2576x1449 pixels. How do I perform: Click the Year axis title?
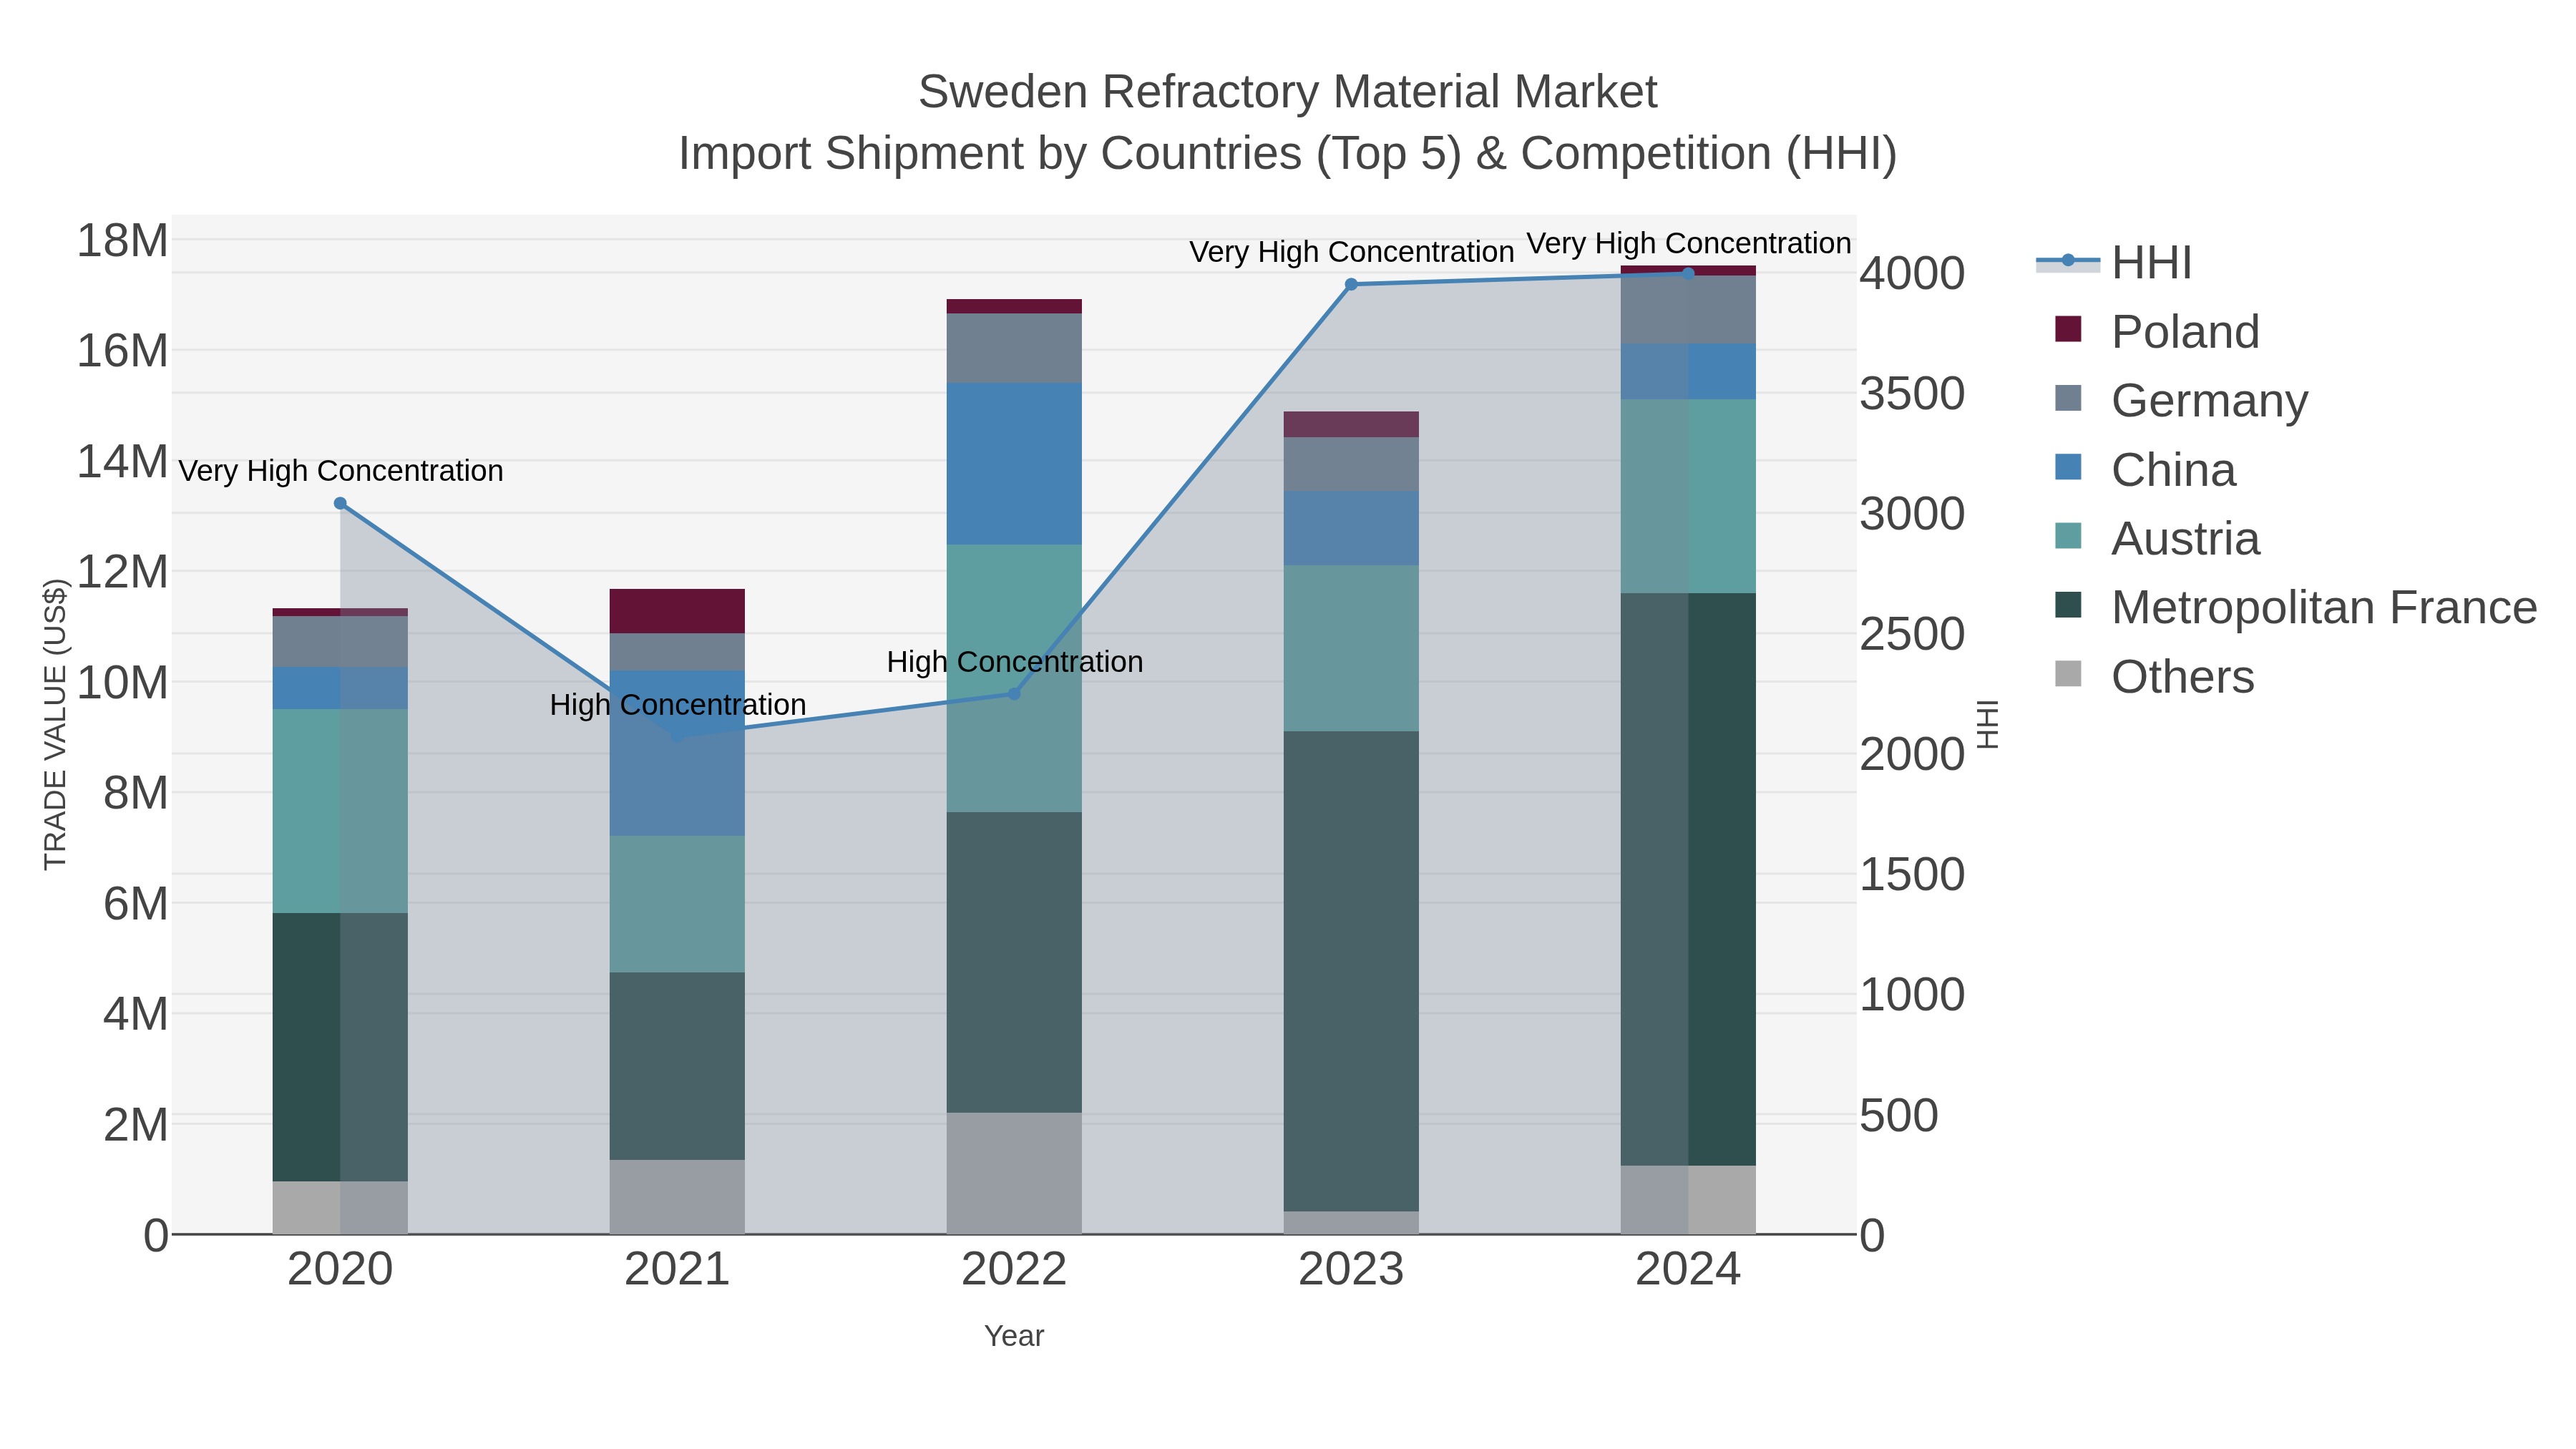(1014, 1336)
